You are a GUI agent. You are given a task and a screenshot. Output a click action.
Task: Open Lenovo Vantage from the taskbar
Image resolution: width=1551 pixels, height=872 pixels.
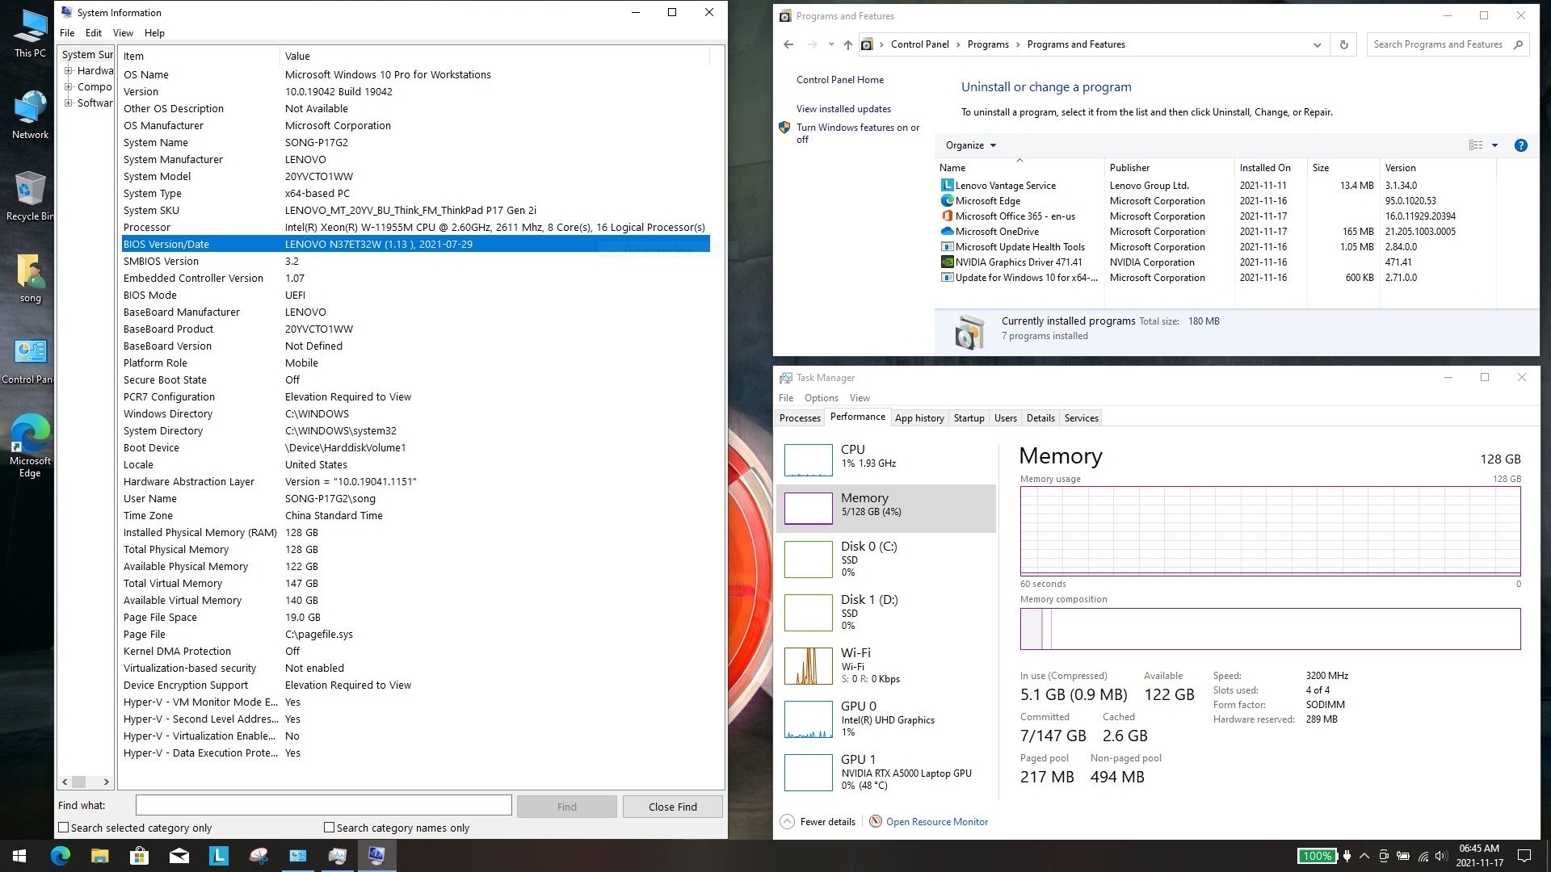[219, 856]
